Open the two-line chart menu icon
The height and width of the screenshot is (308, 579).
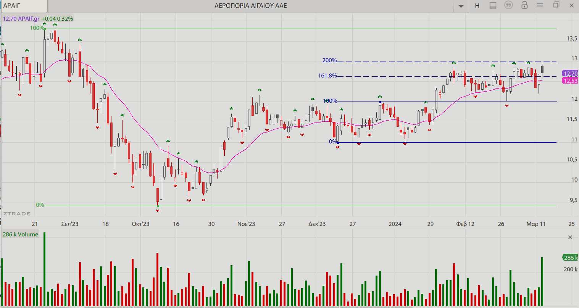tap(540, 5)
